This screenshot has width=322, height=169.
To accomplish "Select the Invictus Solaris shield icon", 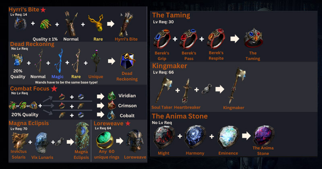I will (20, 141).
